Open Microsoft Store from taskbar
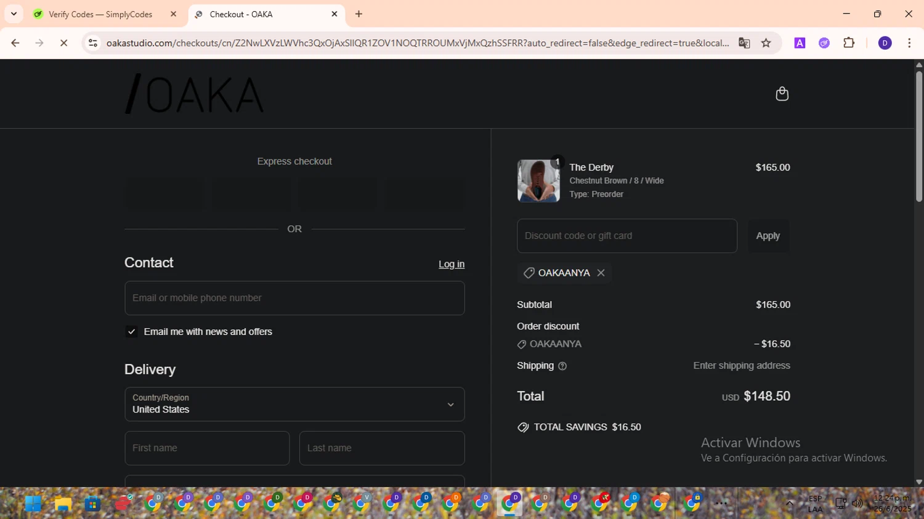The image size is (924, 519). [92, 504]
